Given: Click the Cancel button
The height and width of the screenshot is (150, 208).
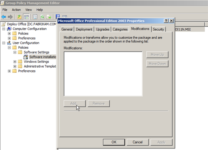Looking at the screenshot, I should click(138, 142).
